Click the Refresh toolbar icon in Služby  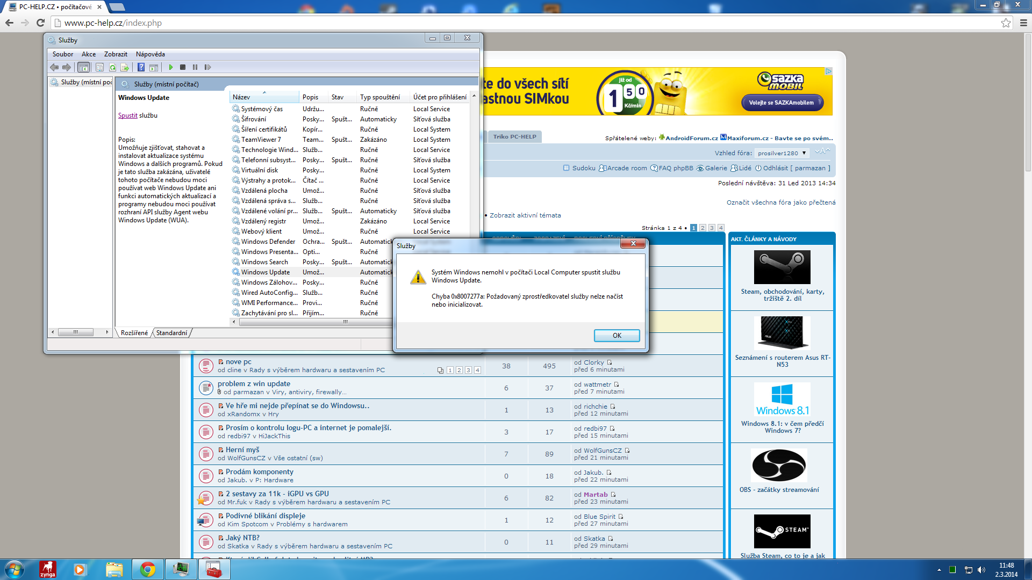pyautogui.click(x=112, y=67)
